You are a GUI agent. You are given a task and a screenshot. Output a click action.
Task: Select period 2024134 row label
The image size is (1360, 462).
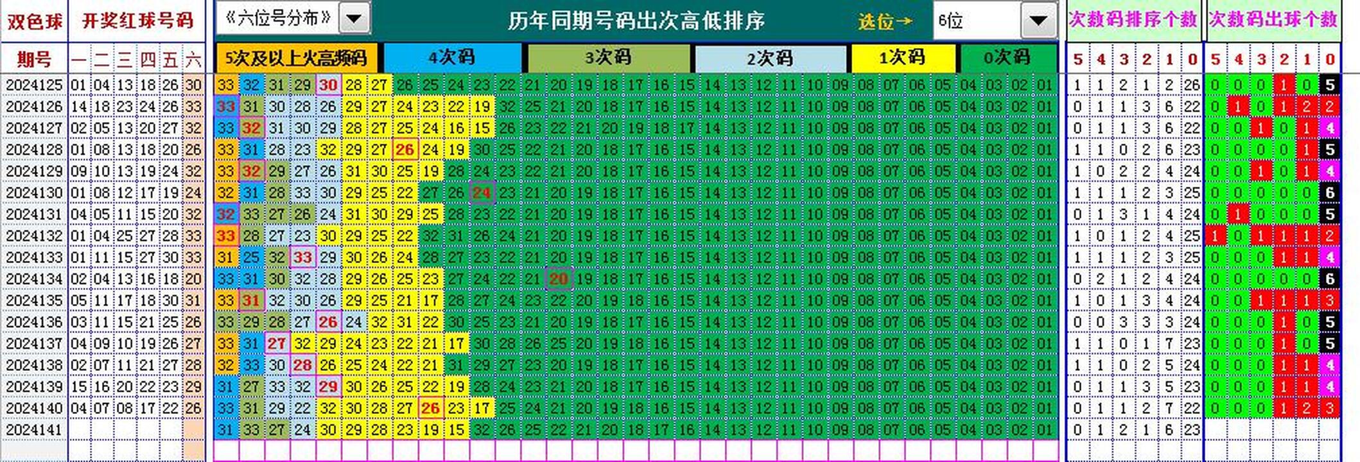click(x=34, y=278)
